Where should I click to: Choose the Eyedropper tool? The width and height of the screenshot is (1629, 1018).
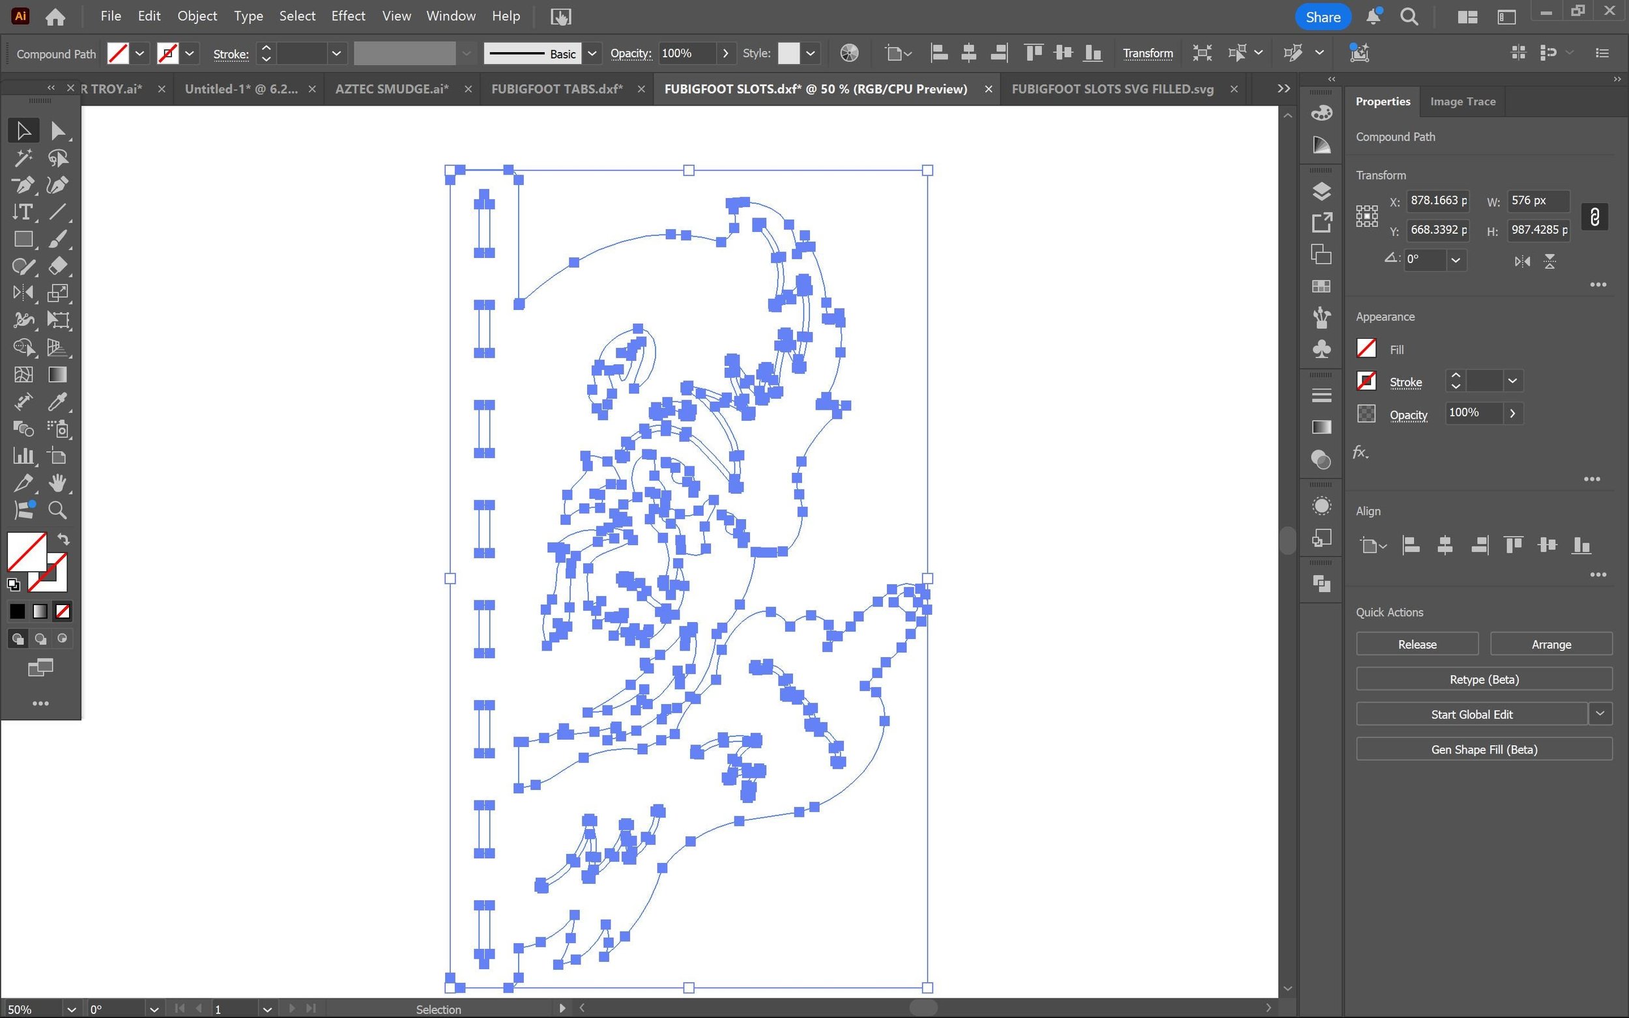tap(58, 402)
